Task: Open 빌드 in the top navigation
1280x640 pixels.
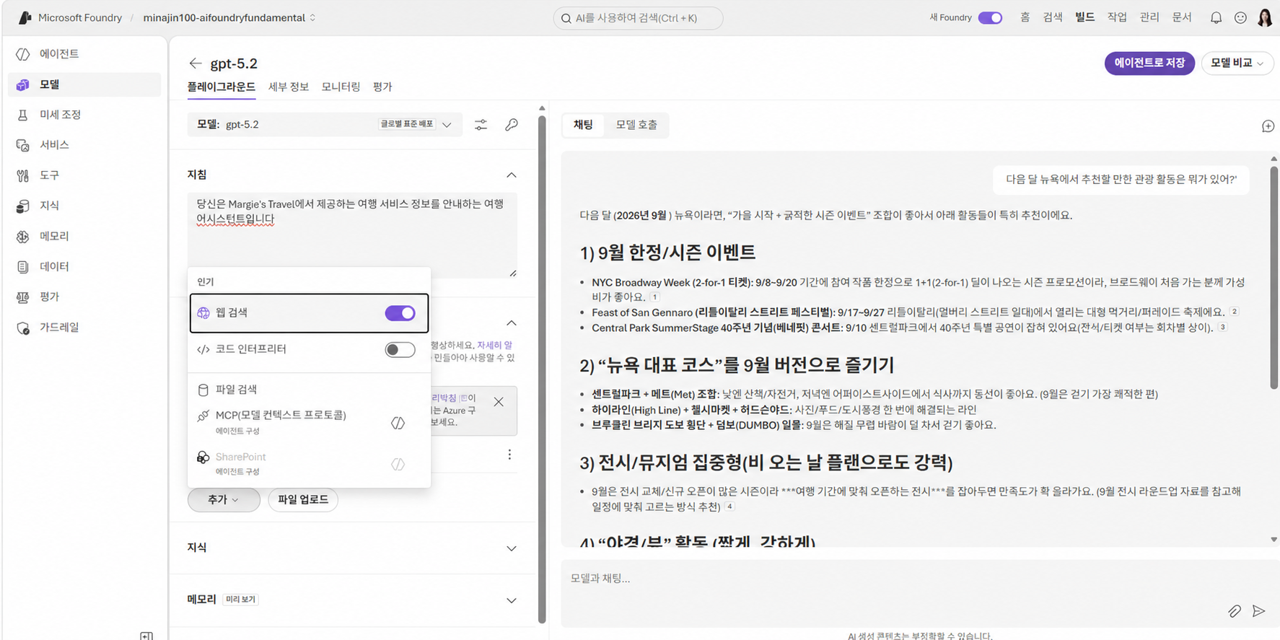Action: [1084, 17]
